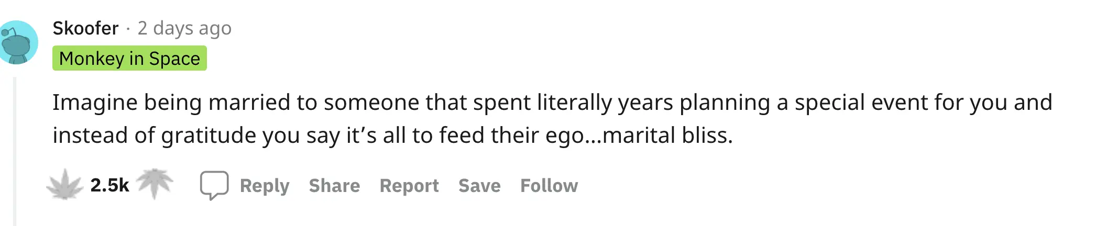1096x226 pixels.
Task: Follow this comment thread
Action: coord(549,186)
